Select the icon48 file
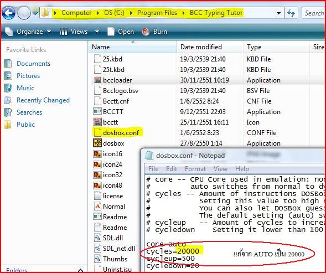This screenshot has height=273, width=326. 107,186
